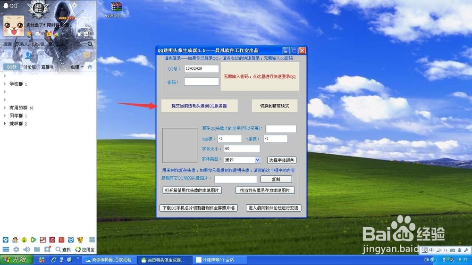Open the weather icon in QQ header
472x265 pixels.
(85, 22)
